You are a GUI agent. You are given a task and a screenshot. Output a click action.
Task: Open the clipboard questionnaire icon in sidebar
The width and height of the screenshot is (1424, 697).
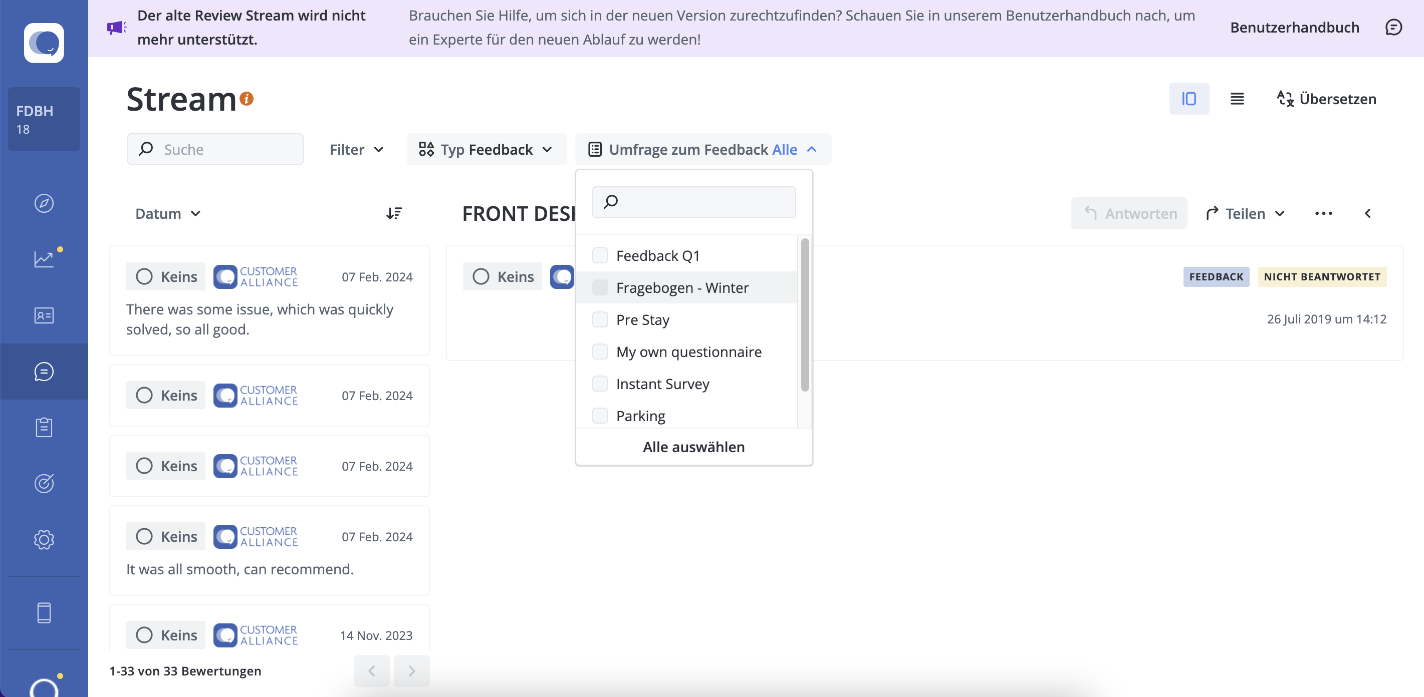44,427
